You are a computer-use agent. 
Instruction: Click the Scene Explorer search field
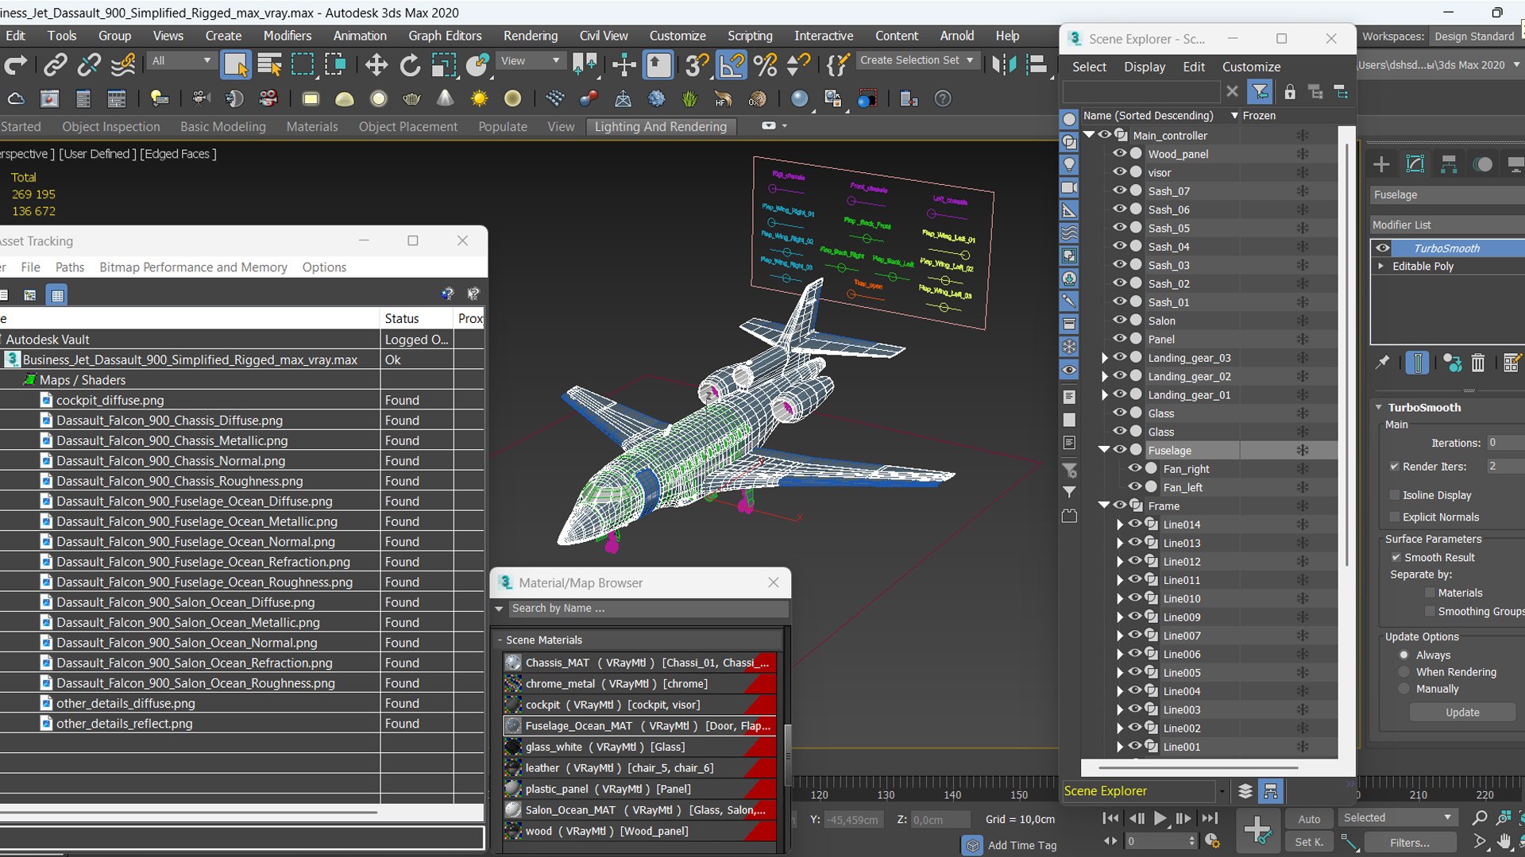coord(1141,92)
